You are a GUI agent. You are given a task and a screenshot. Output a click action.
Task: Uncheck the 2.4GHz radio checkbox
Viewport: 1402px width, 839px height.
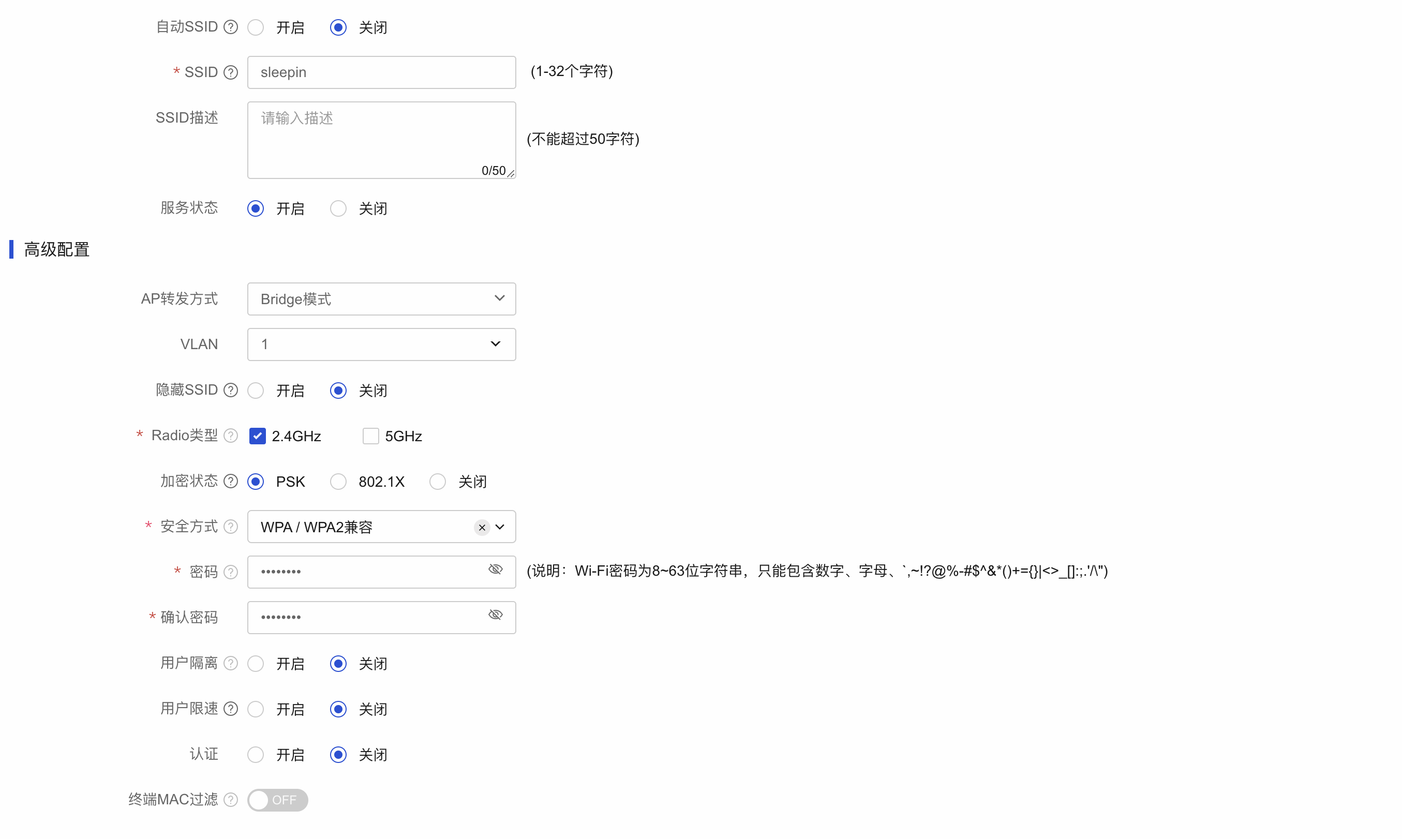pos(257,436)
